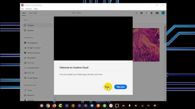Click the magnifier search icon
The width and height of the screenshot is (195, 109).
pyautogui.click(x=73, y=13)
